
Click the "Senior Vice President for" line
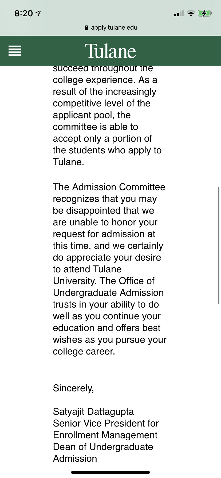pos(106,423)
